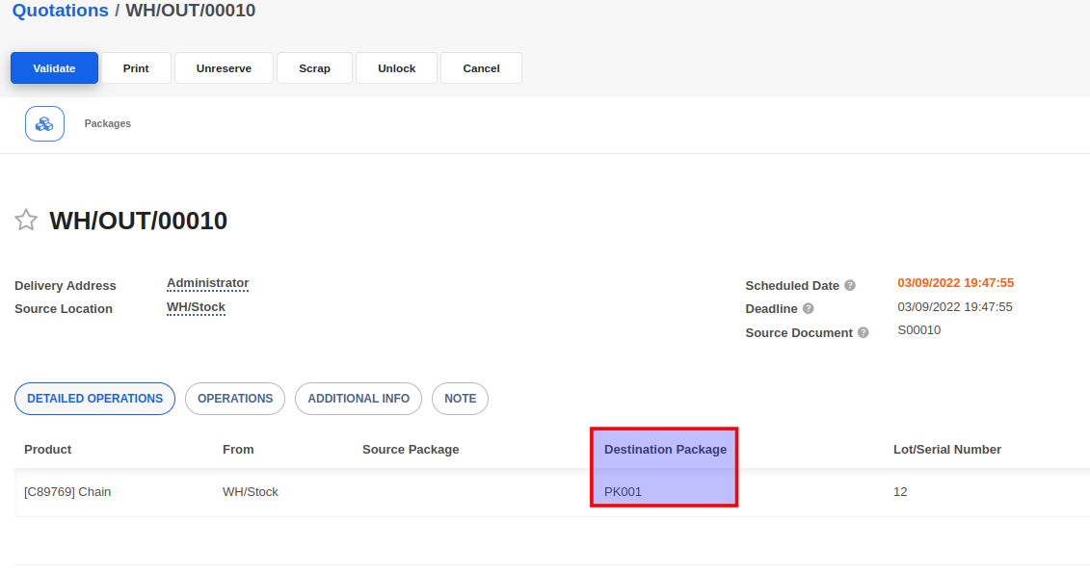Cancel the delivery order
1090x574 pixels.
[481, 68]
